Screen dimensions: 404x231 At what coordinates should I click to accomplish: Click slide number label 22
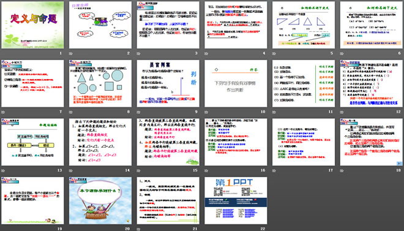point(263,229)
